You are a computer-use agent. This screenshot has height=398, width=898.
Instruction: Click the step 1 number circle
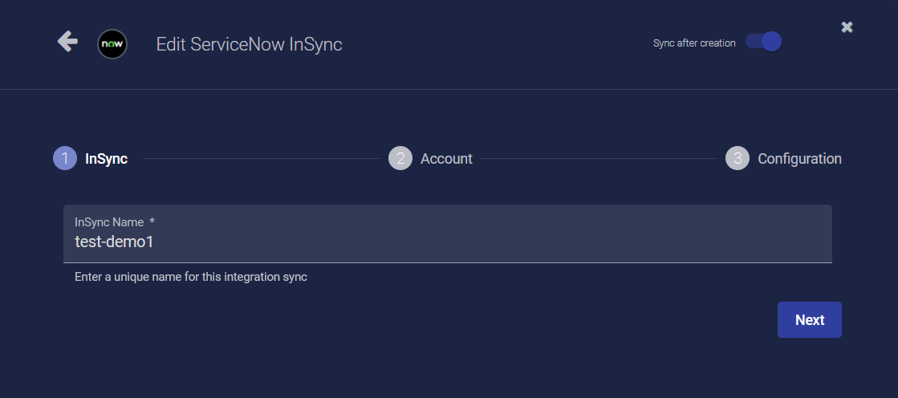(x=65, y=158)
